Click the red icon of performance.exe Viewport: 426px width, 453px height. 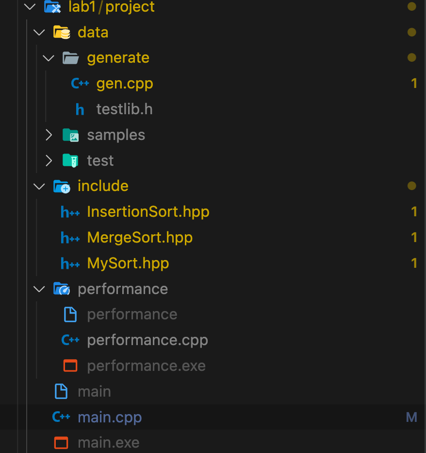tap(70, 366)
